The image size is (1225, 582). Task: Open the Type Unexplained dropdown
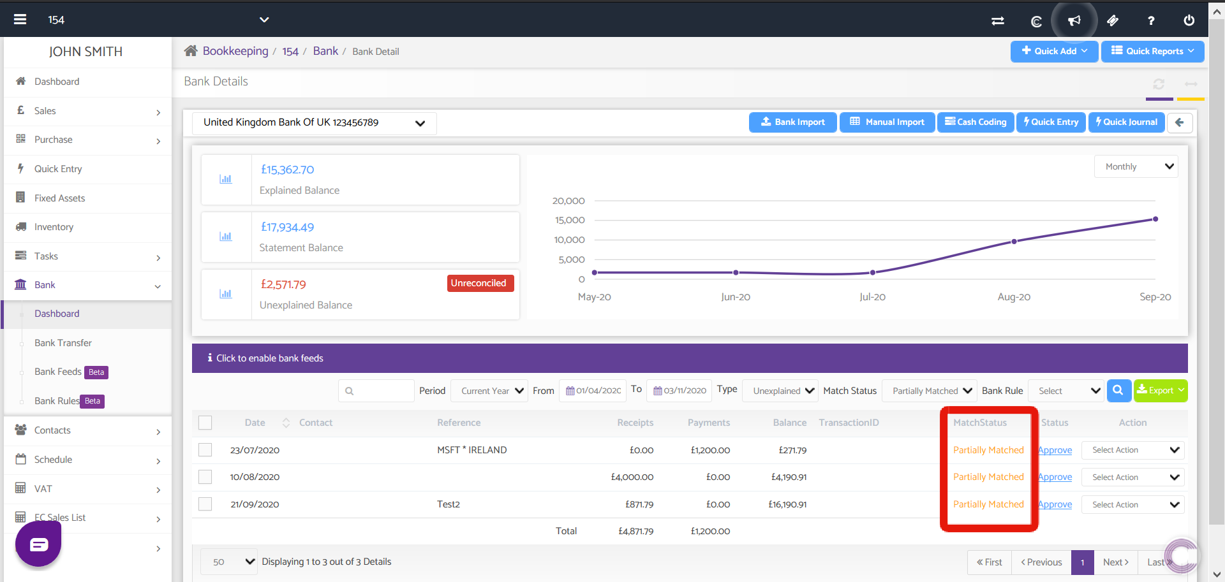[780, 391]
